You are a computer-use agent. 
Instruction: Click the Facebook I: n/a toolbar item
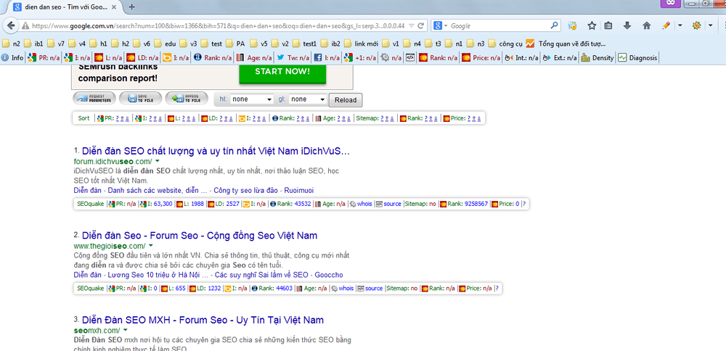click(x=328, y=58)
